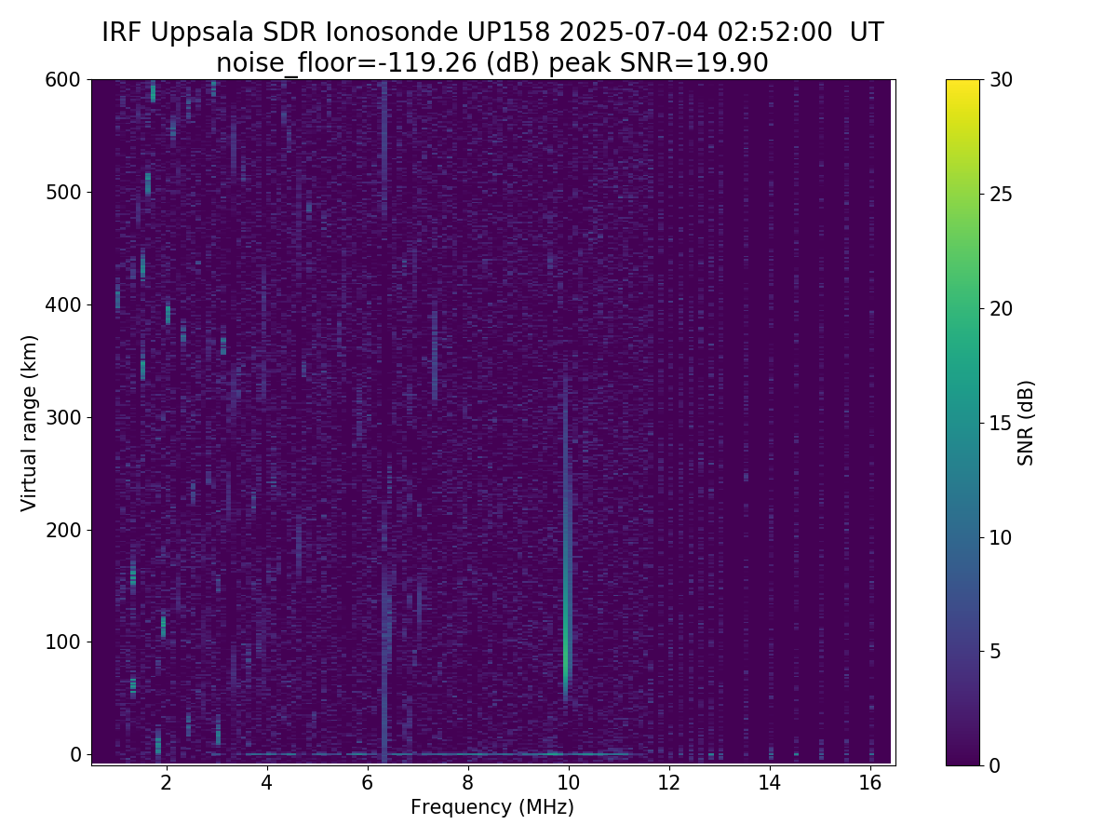Click the 6 MHz tick label on the frequency axis
The width and height of the screenshot is (1117, 838).
pos(368,783)
